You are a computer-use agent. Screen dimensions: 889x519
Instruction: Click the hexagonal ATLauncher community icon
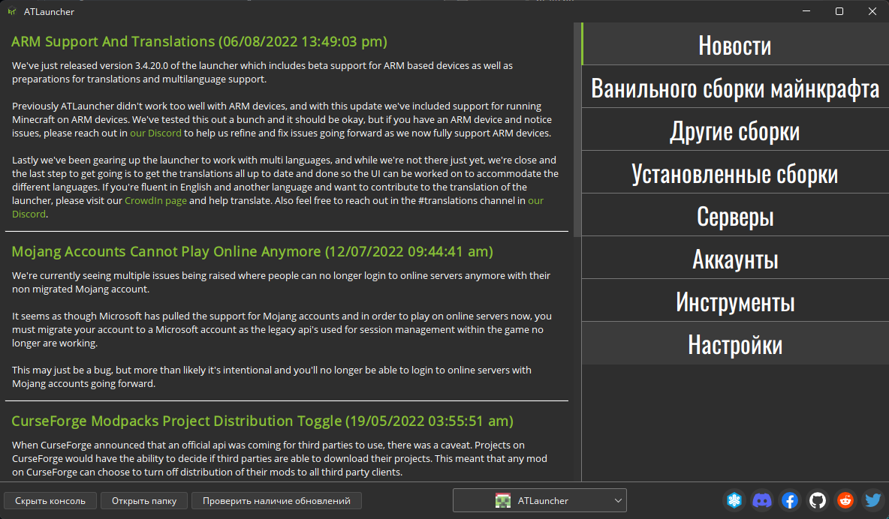(x=734, y=500)
